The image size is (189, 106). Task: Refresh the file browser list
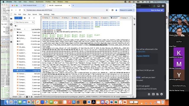[34, 18]
